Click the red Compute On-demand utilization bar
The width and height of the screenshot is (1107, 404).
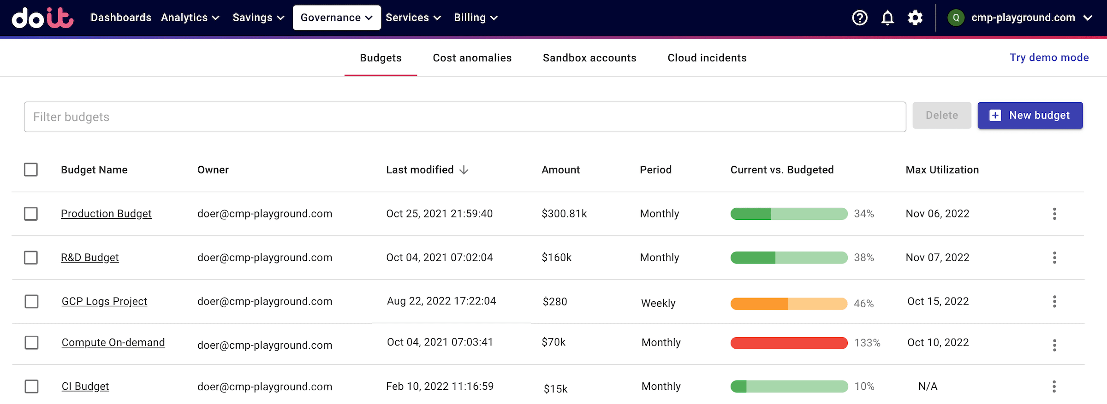pos(789,343)
